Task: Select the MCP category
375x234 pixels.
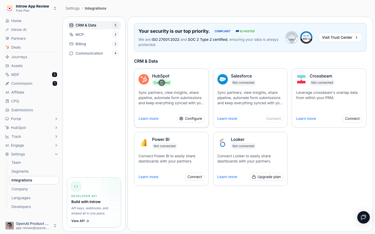Action: pos(94,35)
